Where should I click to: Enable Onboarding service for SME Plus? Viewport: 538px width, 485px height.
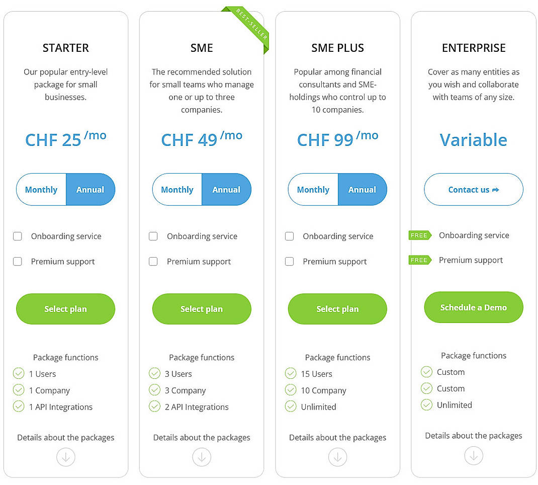(290, 236)
